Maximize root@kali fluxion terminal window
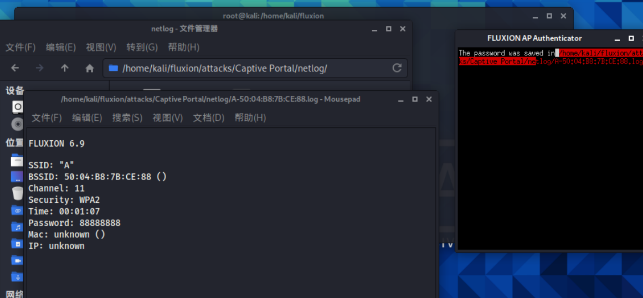 pos(549,17)
